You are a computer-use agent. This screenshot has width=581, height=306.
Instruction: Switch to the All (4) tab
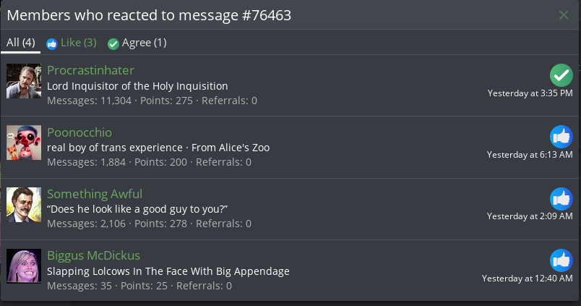pos(20,43)
